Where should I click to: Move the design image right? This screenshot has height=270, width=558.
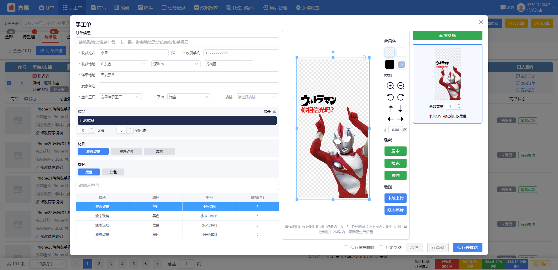[400, 119]
